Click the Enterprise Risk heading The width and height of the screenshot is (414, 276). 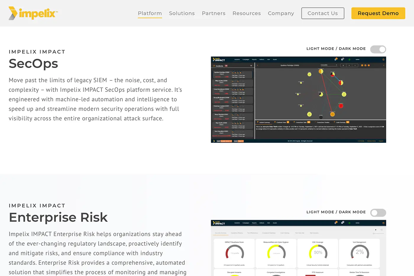coord(58,217)
